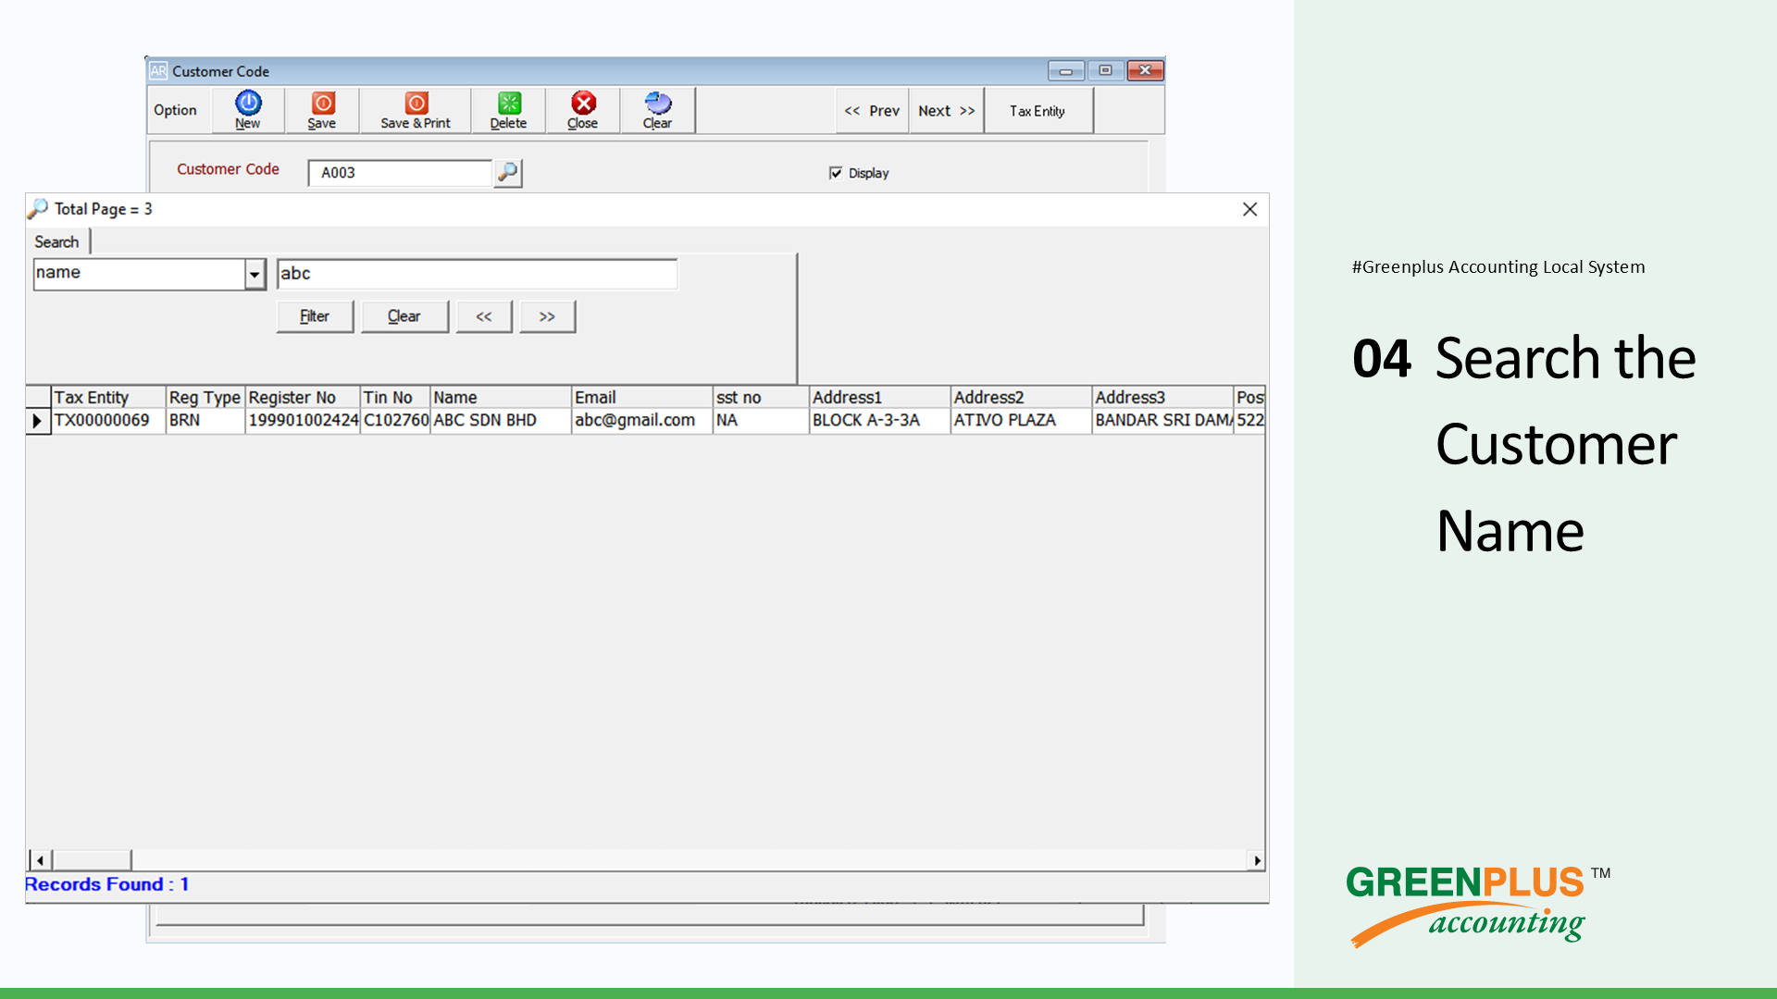The height and width of the screenshot is (999, 1777).
Task: Open the Option menu
Action: (175, 110)
